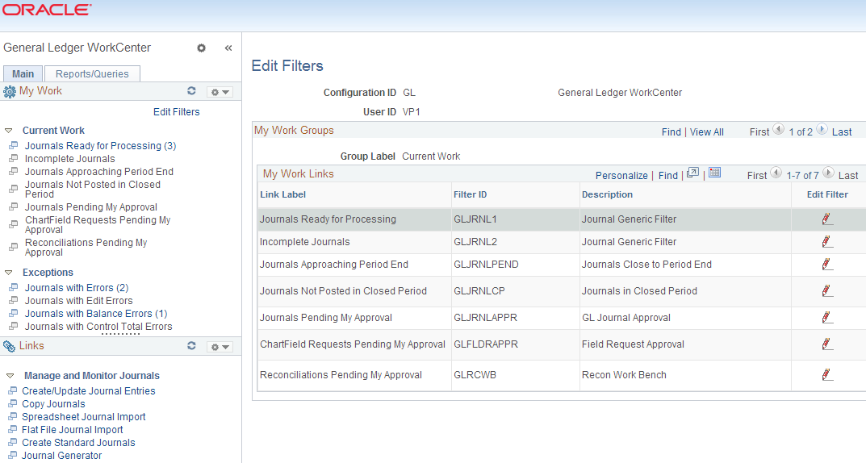
Task: Click the Oracle logo
Action: coord(47,10)
